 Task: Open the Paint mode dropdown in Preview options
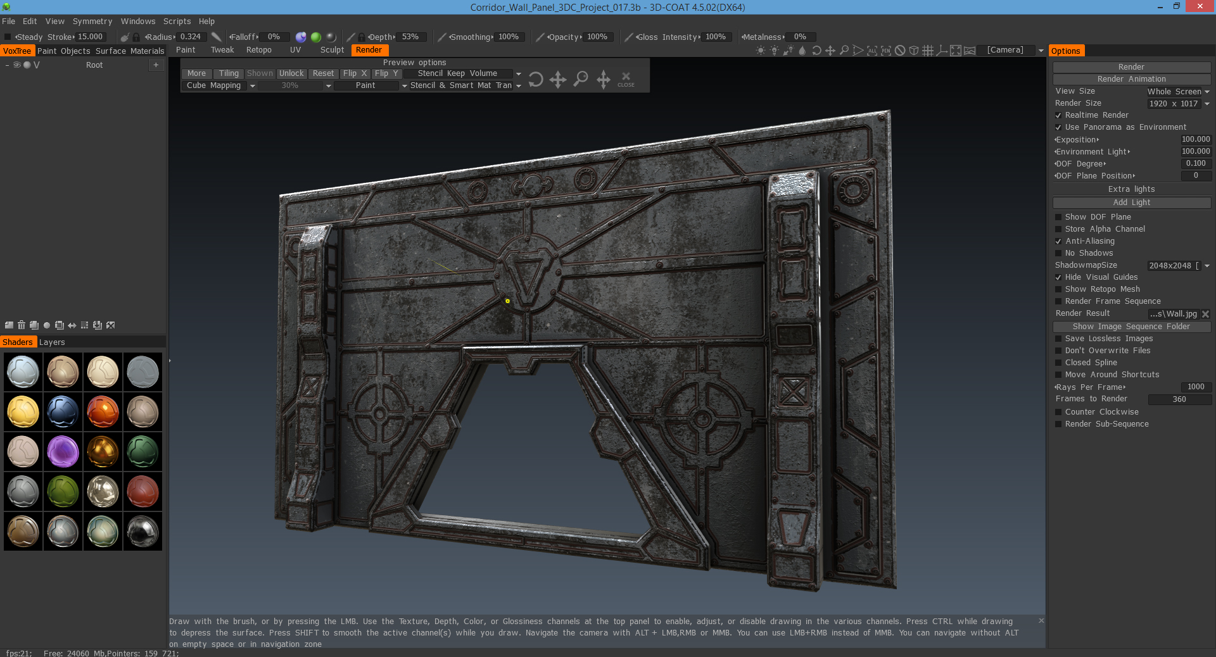point(404,86)
